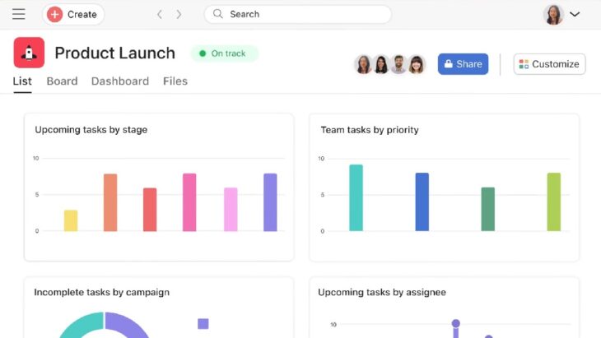
Task: Click the Upcoming tasks by stage title
Action: click(x=91, y=130)
